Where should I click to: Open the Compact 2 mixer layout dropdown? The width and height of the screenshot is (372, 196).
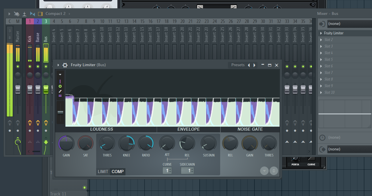(x=55, y=13)
